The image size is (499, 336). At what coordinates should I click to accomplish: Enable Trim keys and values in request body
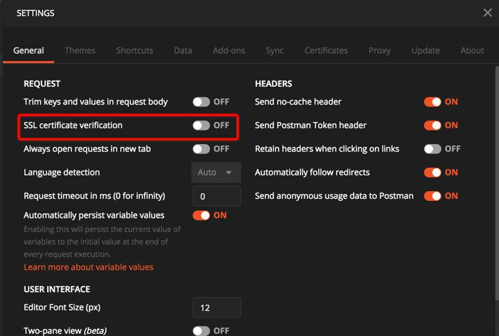click(x=202, y=102)
